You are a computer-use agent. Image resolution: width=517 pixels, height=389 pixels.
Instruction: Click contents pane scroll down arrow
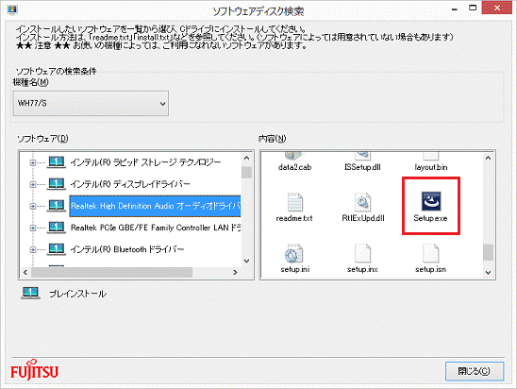[x=489, y=272]
